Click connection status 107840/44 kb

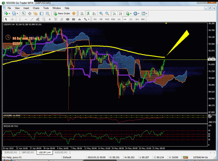coord(200,157)
